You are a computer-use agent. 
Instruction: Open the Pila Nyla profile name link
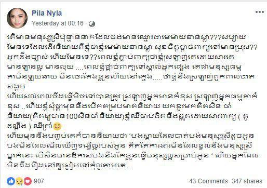tap(47, 13)
